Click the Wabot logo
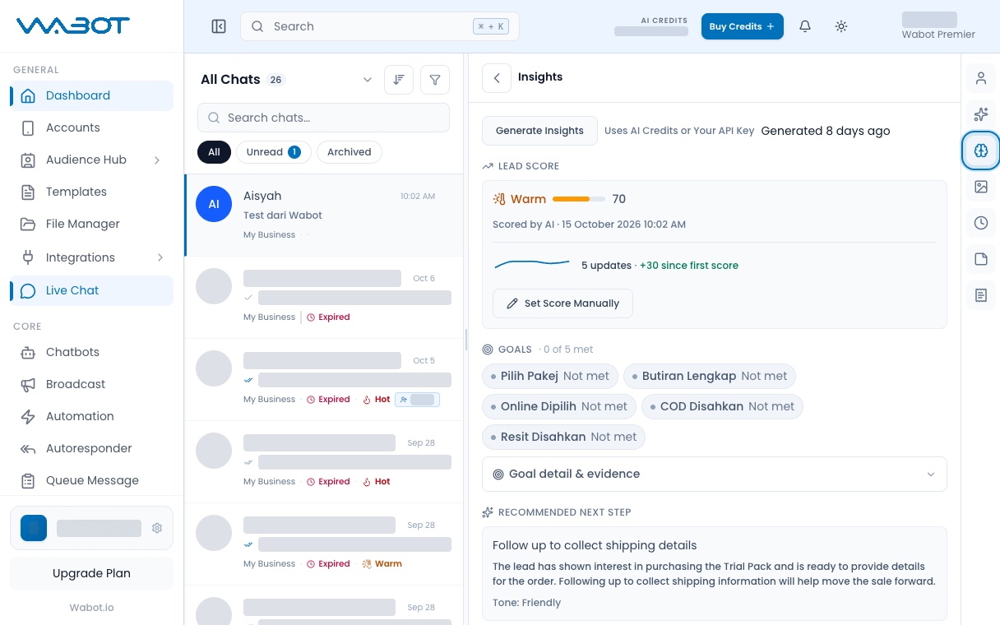Viewport: 1000px width, 625px height. pos(73,26)
